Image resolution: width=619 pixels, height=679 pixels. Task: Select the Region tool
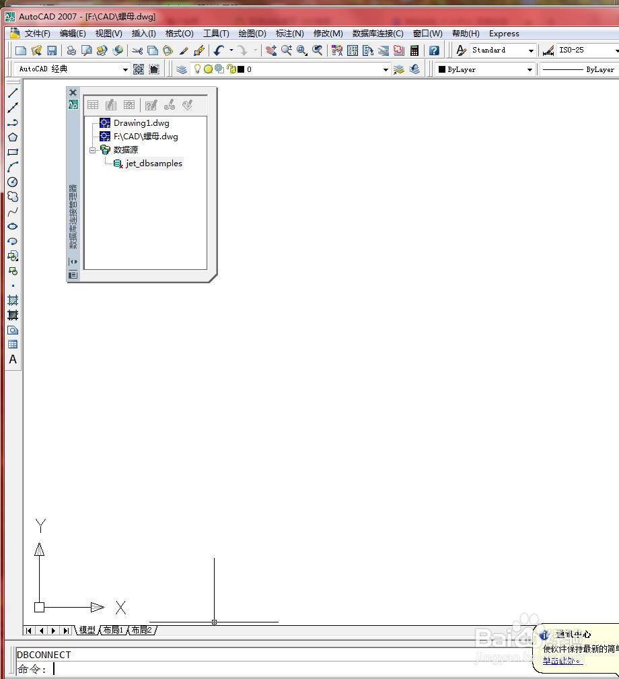(13, 330)
